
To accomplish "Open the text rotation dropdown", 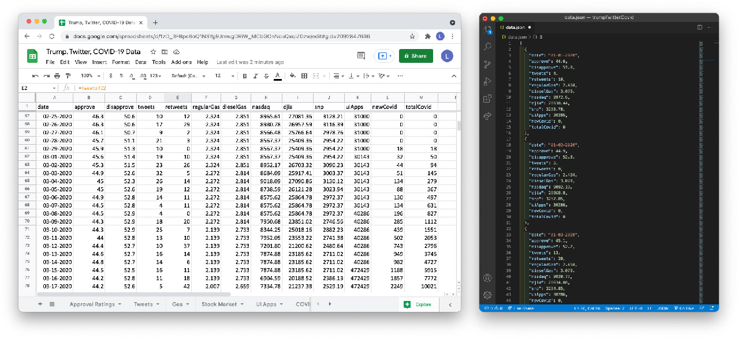I will pyautogui.click(x=383, y=76).
